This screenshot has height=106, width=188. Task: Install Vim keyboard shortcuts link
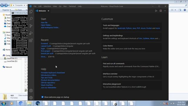pos(140,39)
